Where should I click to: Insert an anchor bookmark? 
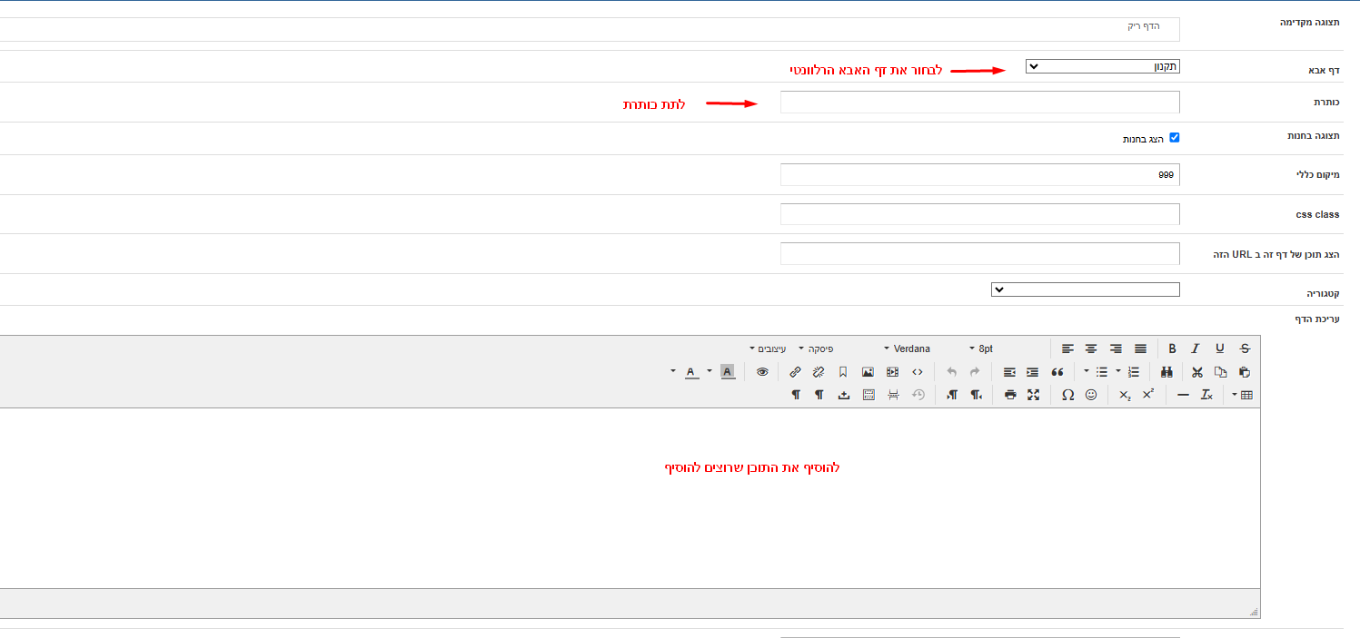coord(843,372)
